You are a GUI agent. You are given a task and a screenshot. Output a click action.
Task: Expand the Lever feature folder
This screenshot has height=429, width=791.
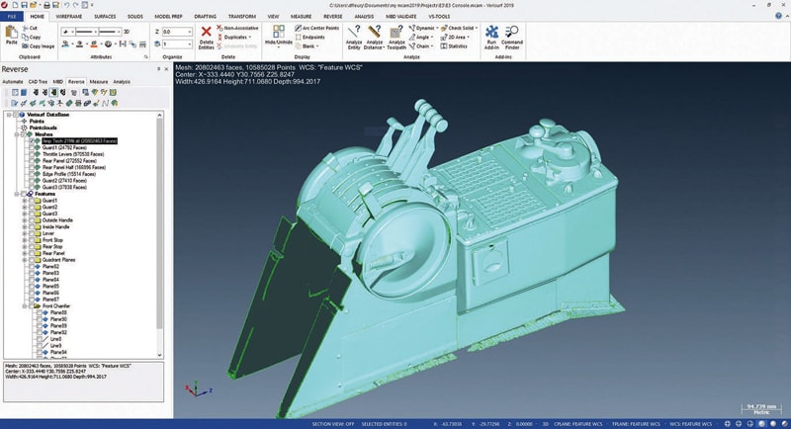point(24,233)
